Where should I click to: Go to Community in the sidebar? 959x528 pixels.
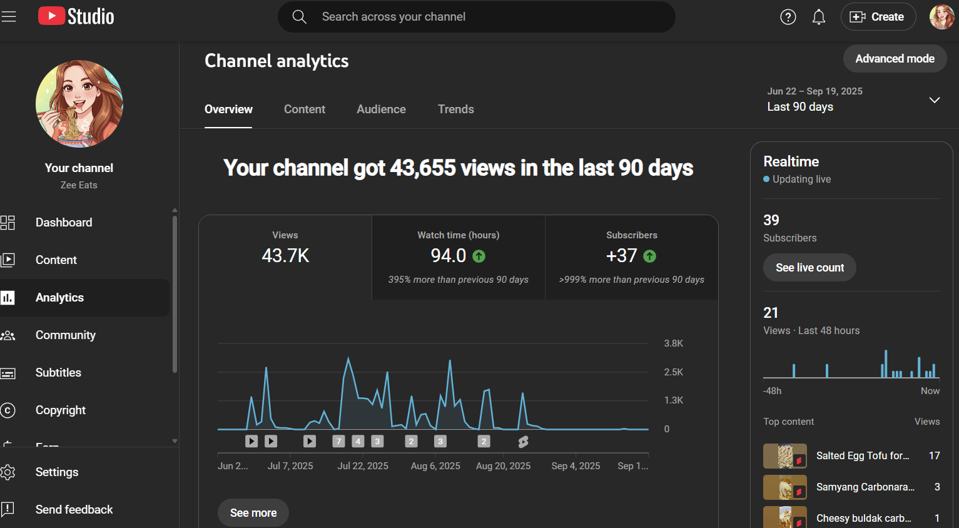pyautogui.click(x=65, y=335)
